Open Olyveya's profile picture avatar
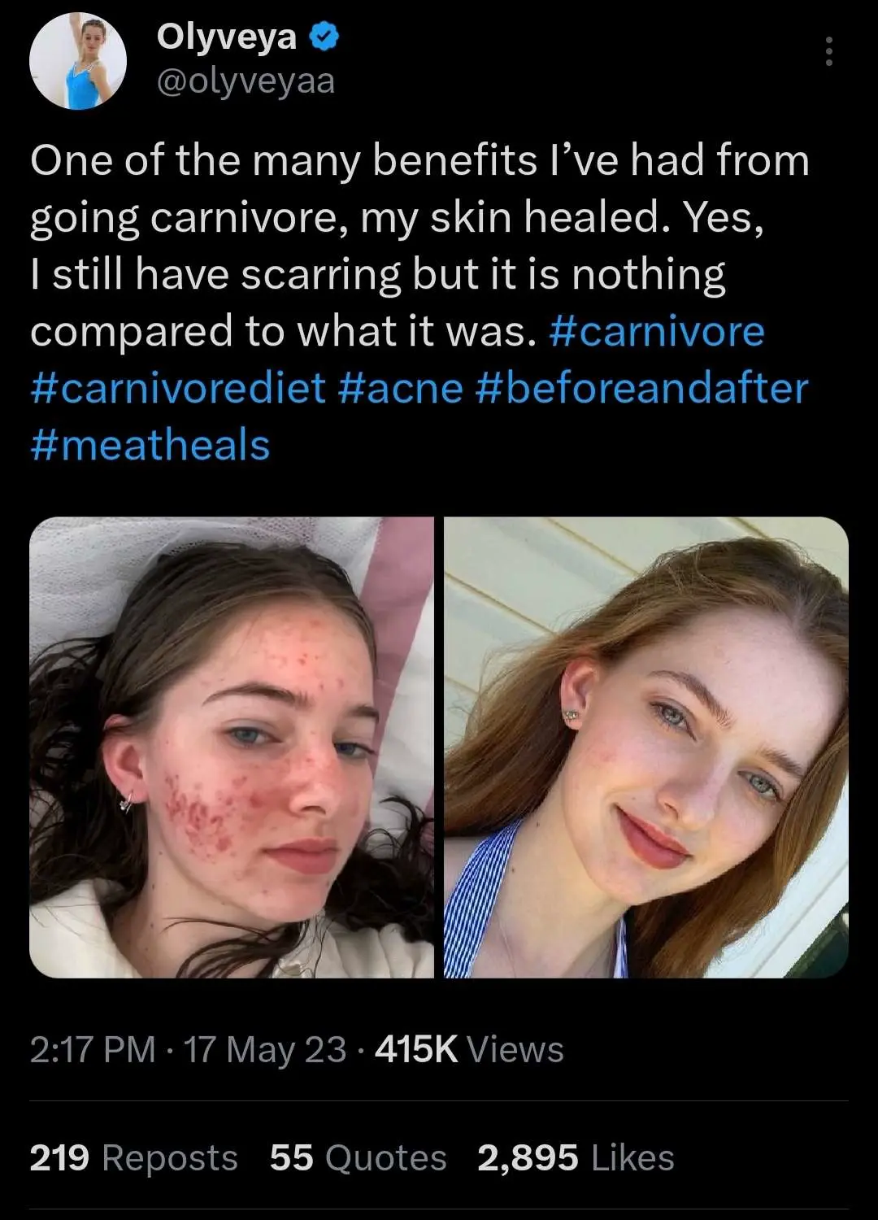 [x=78, y=61]
